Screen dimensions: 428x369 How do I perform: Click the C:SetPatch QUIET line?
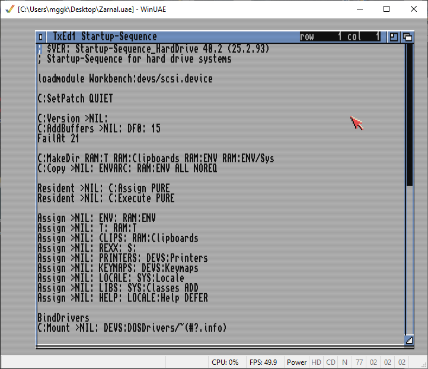coord(75,98)
